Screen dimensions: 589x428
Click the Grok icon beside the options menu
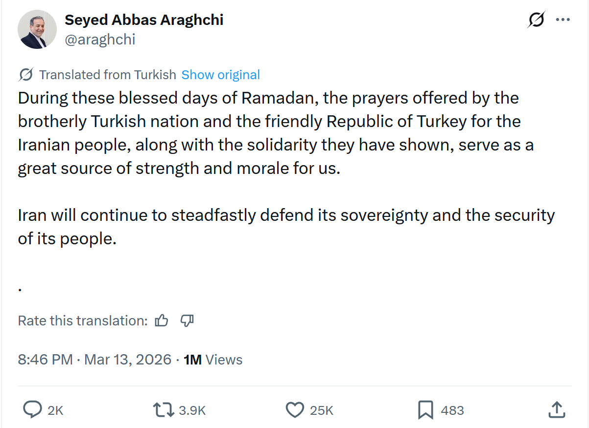coord(537,20)
